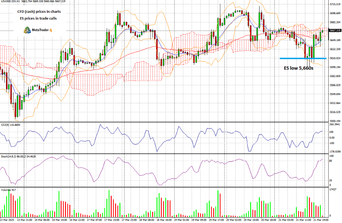Click the USA500.IDX.H1 symbol header
This screenshot has height=223, width=342.
click(10, 1)
